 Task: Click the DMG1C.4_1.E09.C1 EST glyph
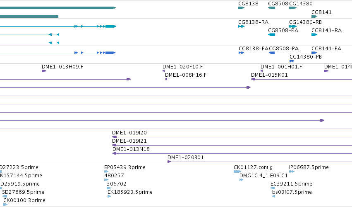click(242, 180)
